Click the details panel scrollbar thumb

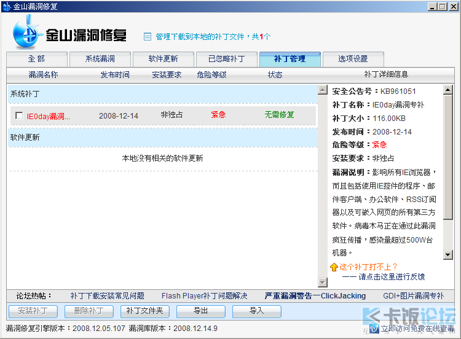447,157
